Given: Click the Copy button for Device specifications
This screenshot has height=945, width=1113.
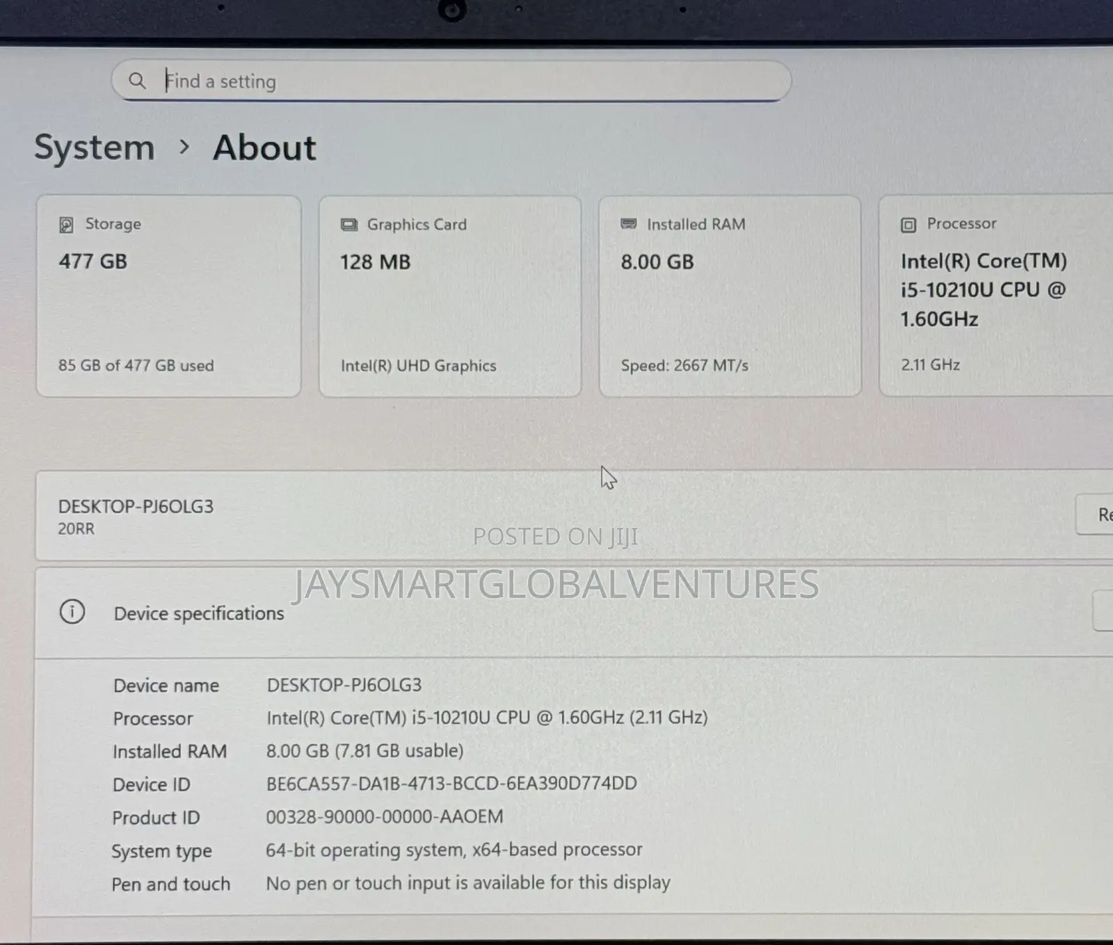Looking at the screenshot, I should 1103,611.
